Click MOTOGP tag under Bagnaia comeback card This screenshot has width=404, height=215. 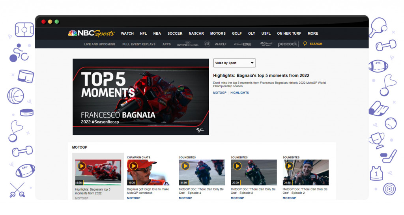[133, 198]
